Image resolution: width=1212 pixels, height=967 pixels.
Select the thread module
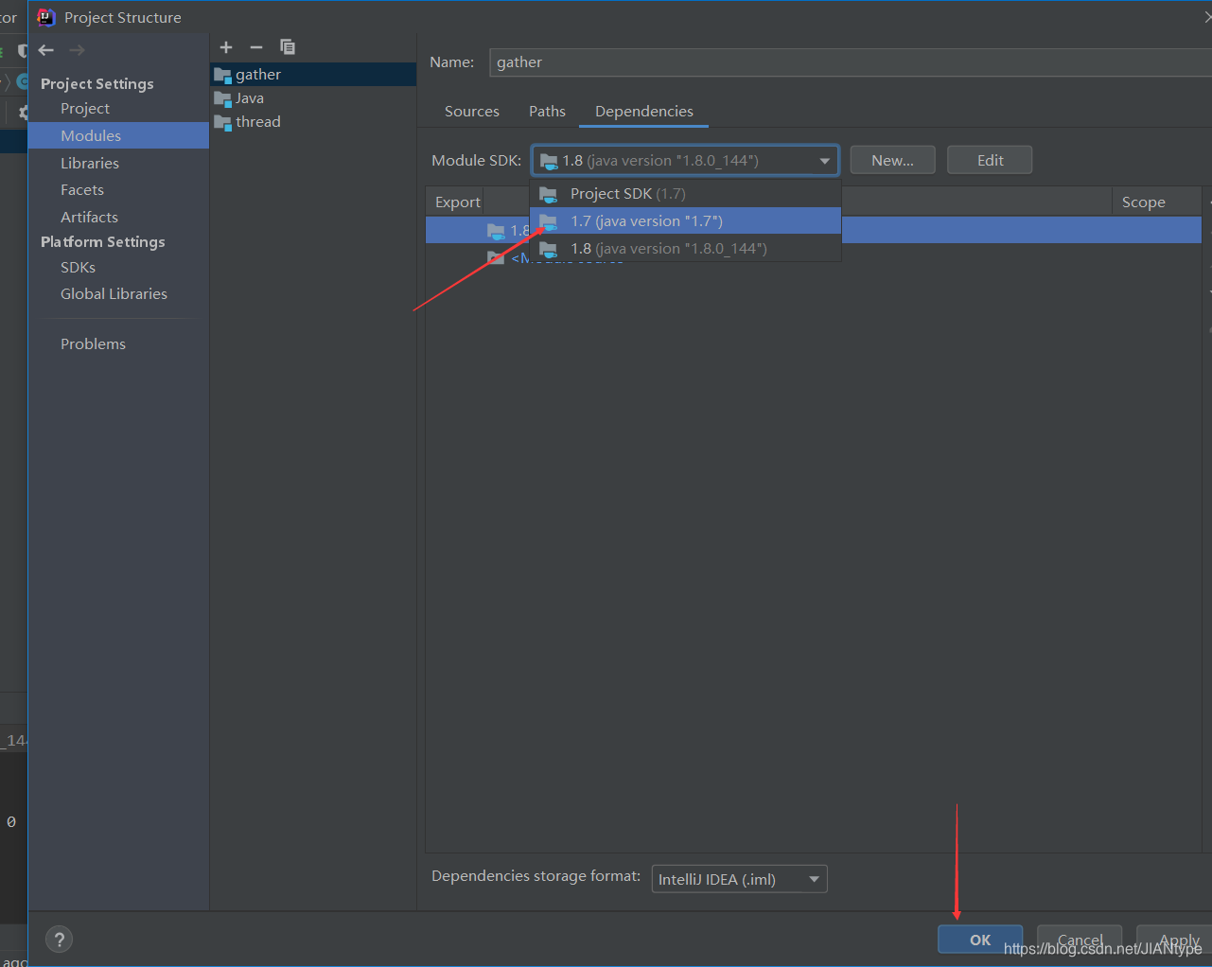pos(313,122)
